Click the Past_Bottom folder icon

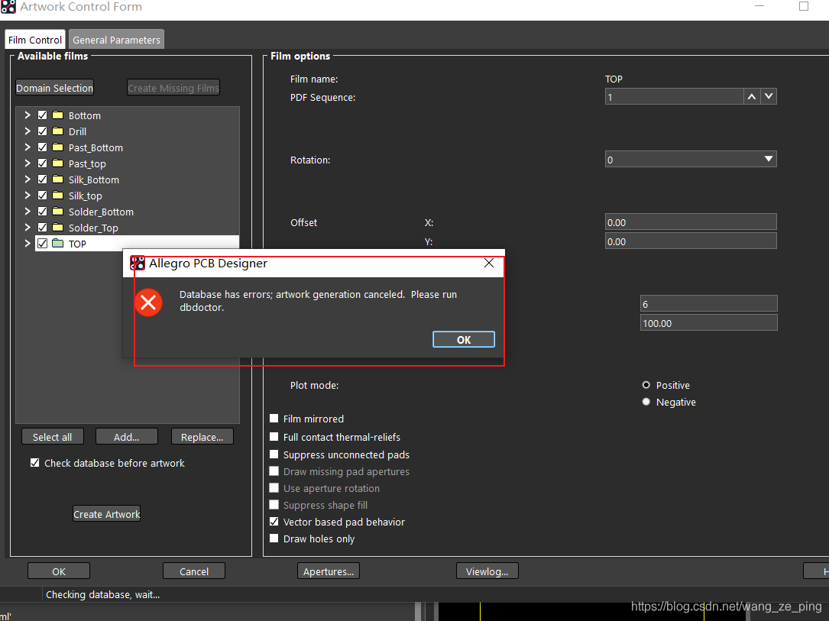(57, 147)
